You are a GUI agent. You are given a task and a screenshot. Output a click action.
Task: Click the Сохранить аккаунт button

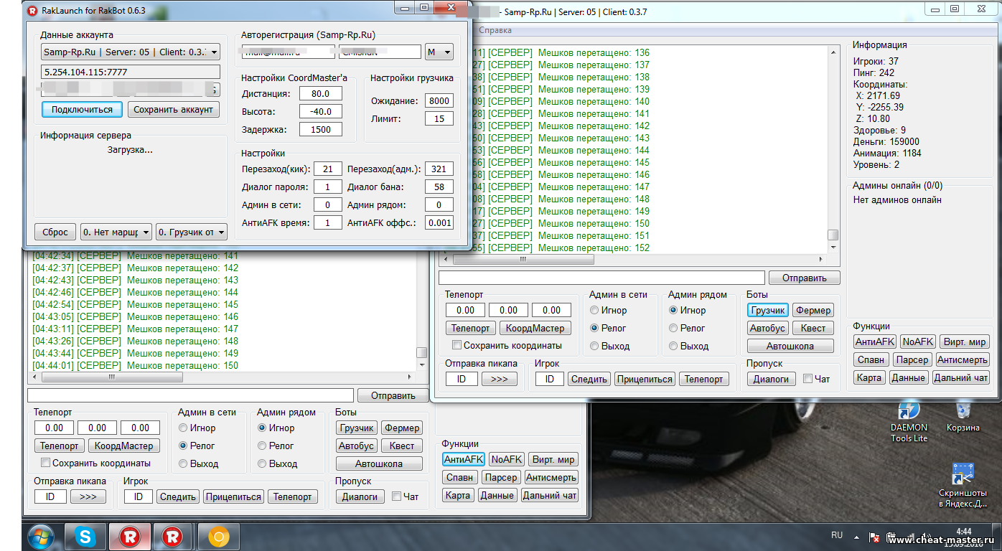pyautogui.click(x=173, y=110)
